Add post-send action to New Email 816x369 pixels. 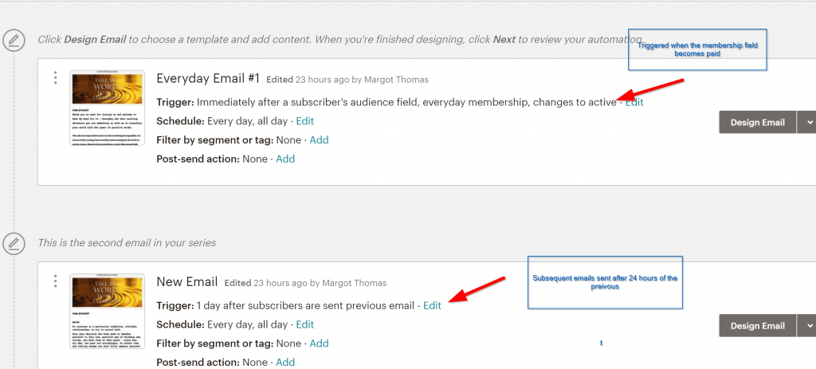tap(285, 362)
